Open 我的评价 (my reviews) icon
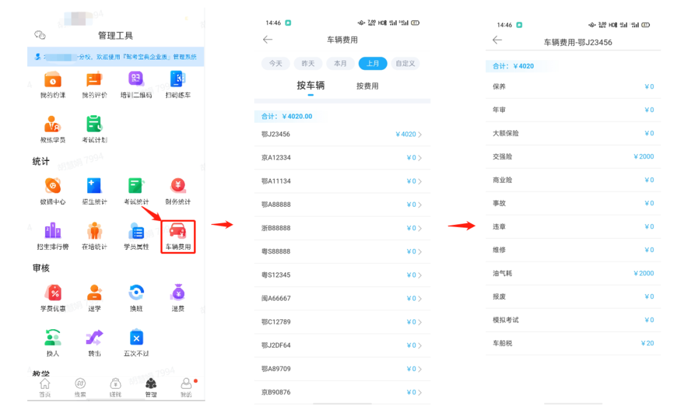The width and height of the screenshot is (698, 417). click(94, 80)
